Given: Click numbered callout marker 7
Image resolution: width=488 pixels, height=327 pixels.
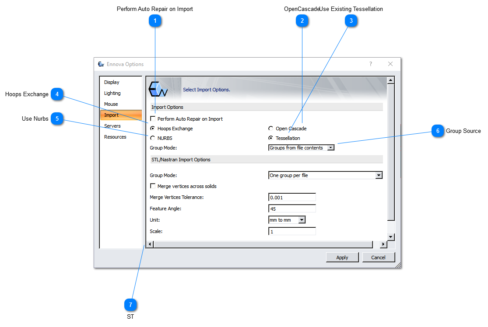Looking at the screenshot, I should click(x=130, y=305).
